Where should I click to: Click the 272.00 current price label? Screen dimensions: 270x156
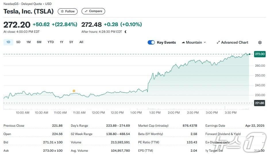click(259, 54)
